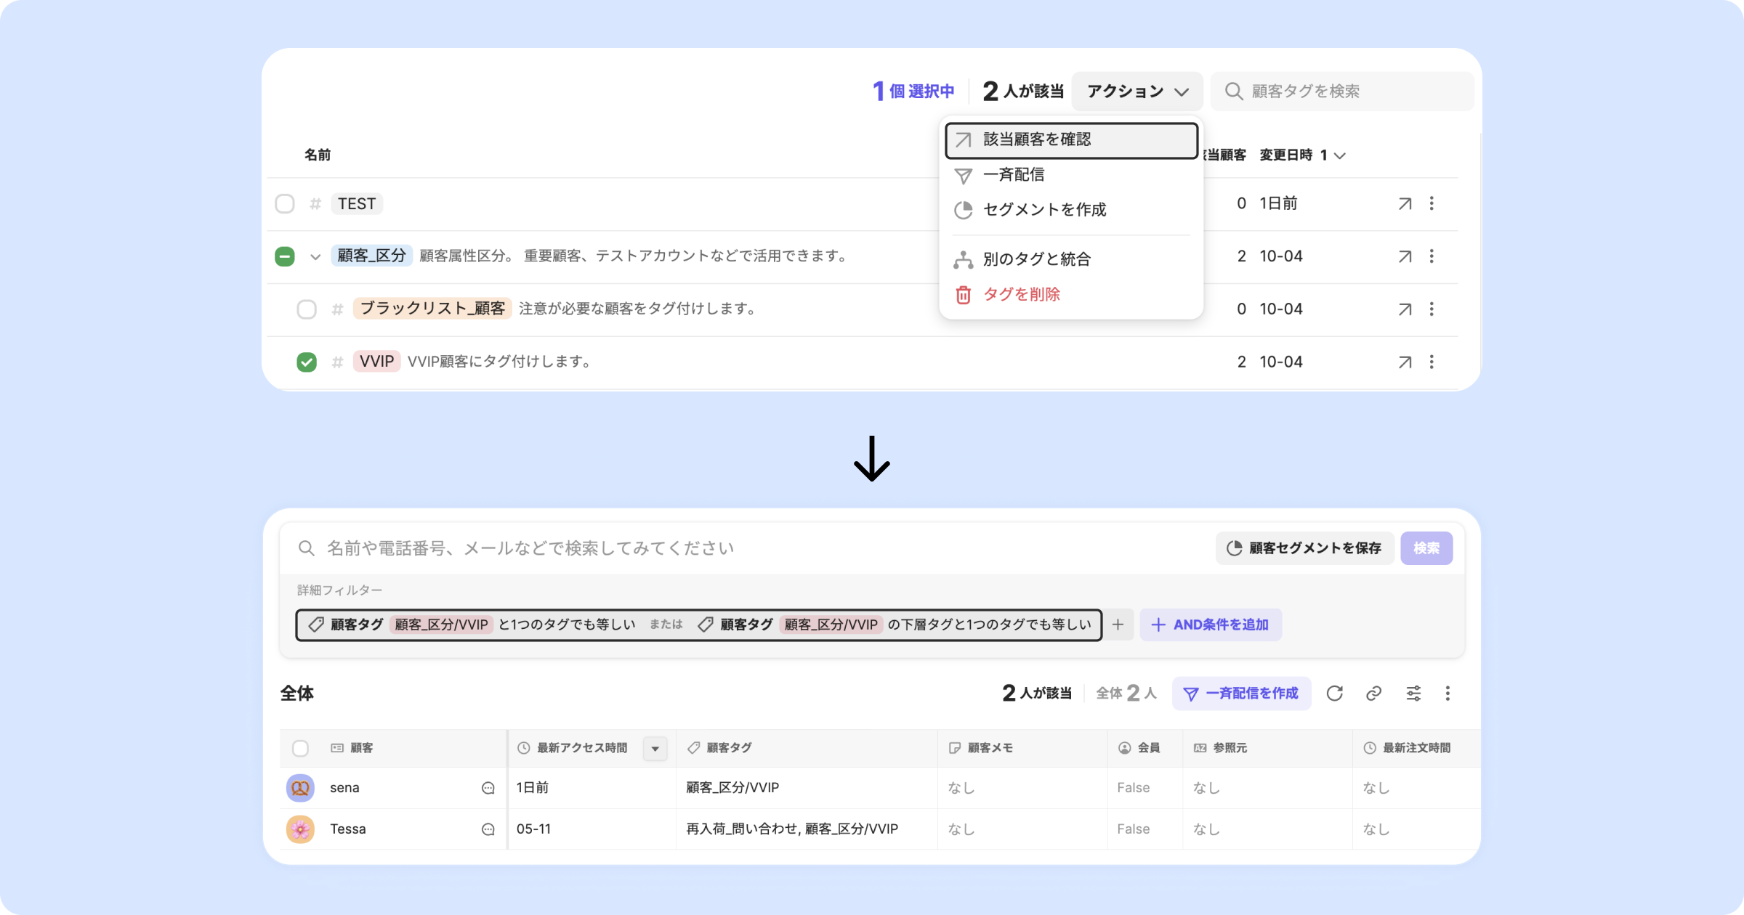Click the chat icon next to sena

click(x=488, y=788)
